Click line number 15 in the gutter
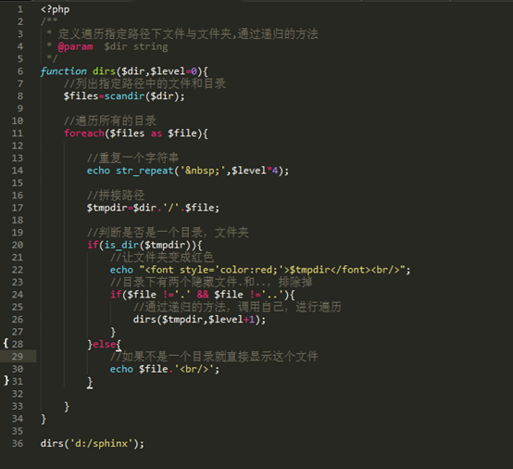 (18, 184)
